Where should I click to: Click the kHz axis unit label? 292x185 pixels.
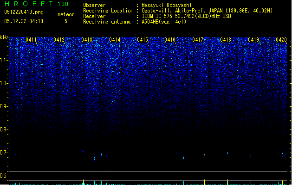[4, 37]
